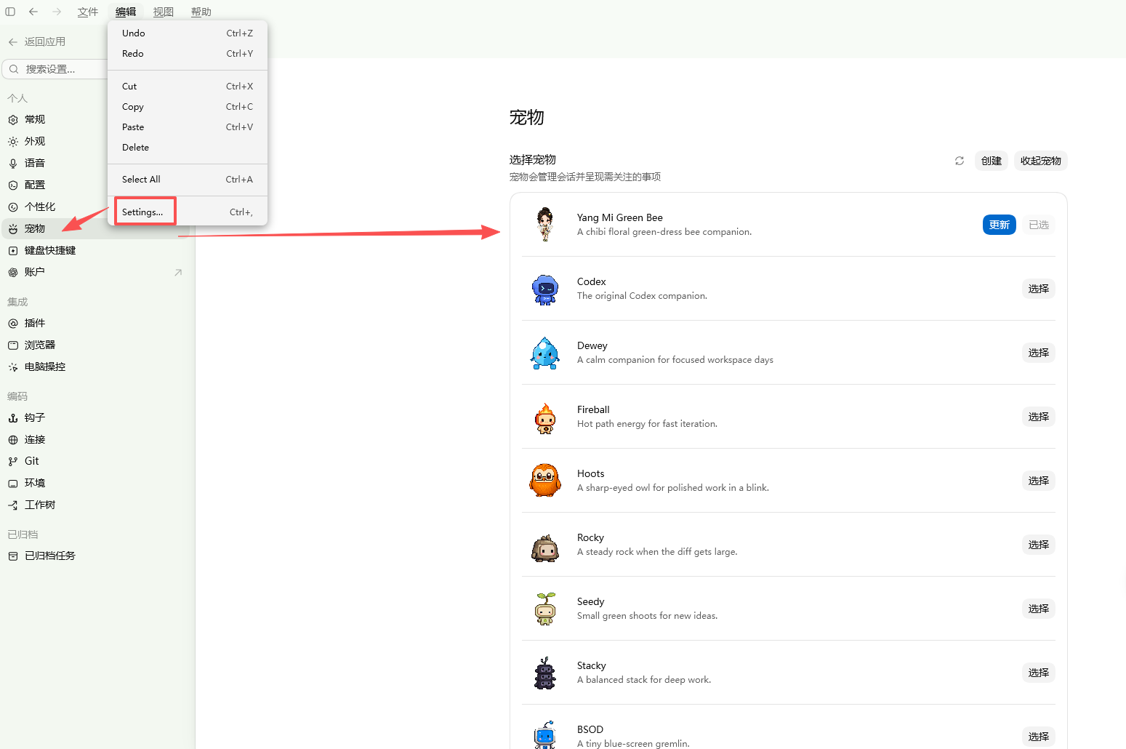Click the 已选 button for Yang Mi
This screenshot has width=1126, height=749.
pos(1039,225)
